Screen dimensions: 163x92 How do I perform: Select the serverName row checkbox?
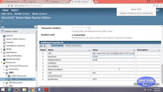click(43, 66)
